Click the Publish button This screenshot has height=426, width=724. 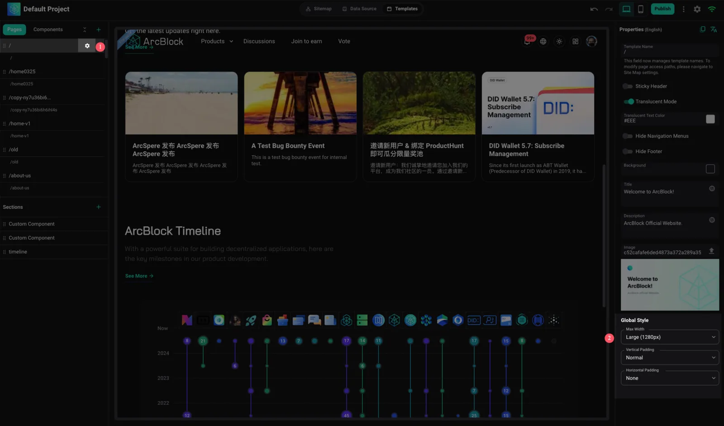point(662,9)
